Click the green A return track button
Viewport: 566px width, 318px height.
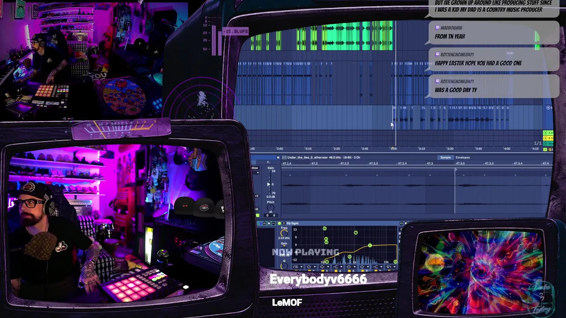pyautogui.click(x=547, y=133)
